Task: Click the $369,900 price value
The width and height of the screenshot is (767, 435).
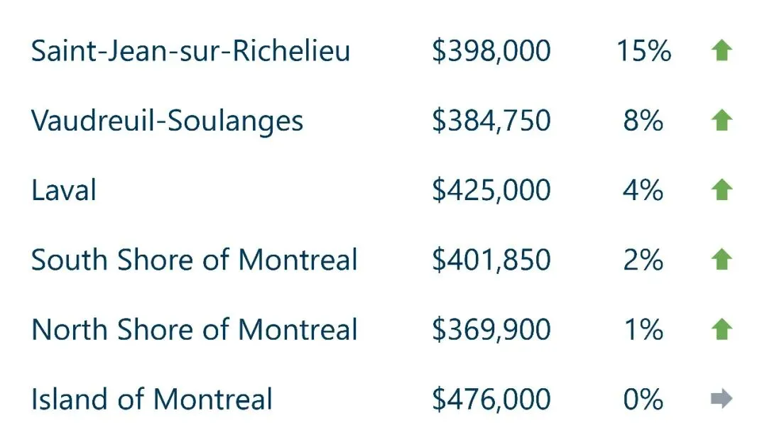Action: click(x=491, y=329)
